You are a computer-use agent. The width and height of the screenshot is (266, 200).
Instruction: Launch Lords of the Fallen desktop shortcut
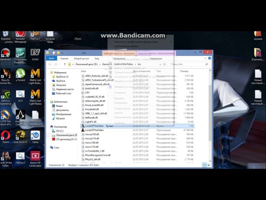[5, 159]
